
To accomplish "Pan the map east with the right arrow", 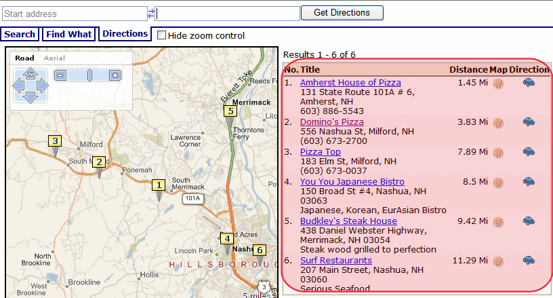I will 42,86.
